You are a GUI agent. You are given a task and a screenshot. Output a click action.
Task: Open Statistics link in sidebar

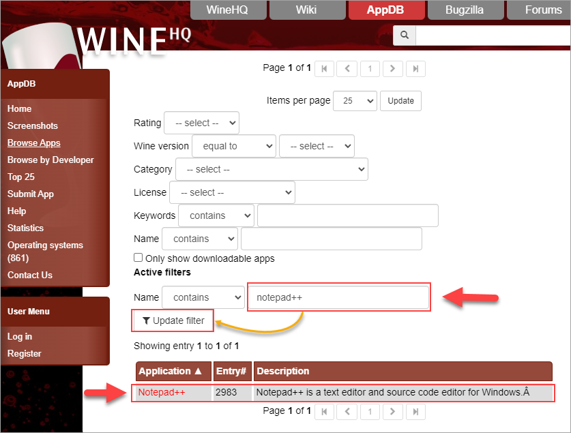pyautogui.click(x=25, y=228)
